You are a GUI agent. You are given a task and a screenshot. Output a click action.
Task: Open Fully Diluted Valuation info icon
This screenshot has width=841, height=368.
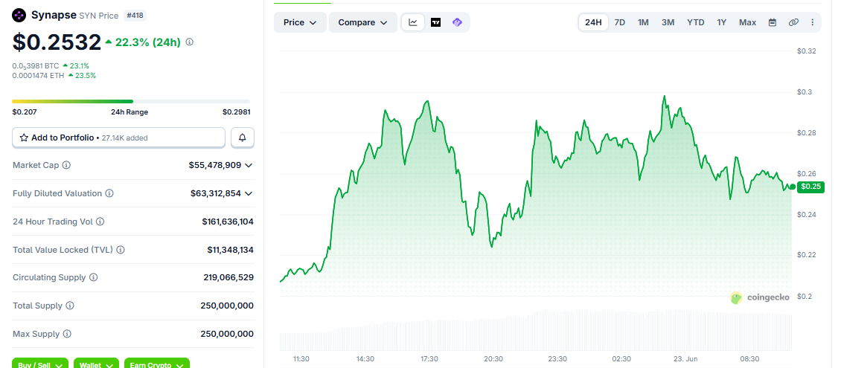click(x=109, y=193)
